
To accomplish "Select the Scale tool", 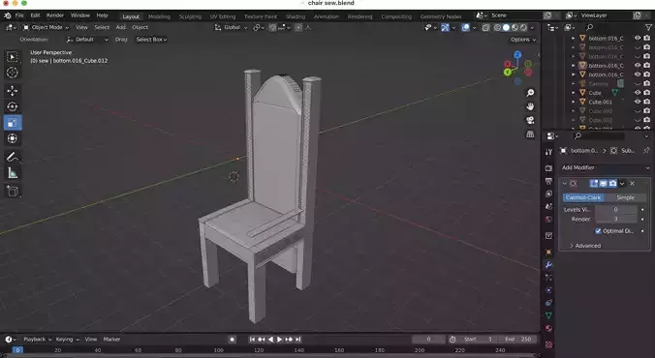I will coord(13,123).
